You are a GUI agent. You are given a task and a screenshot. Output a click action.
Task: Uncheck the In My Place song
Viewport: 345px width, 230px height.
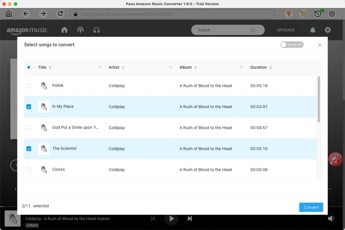point(29,106)
